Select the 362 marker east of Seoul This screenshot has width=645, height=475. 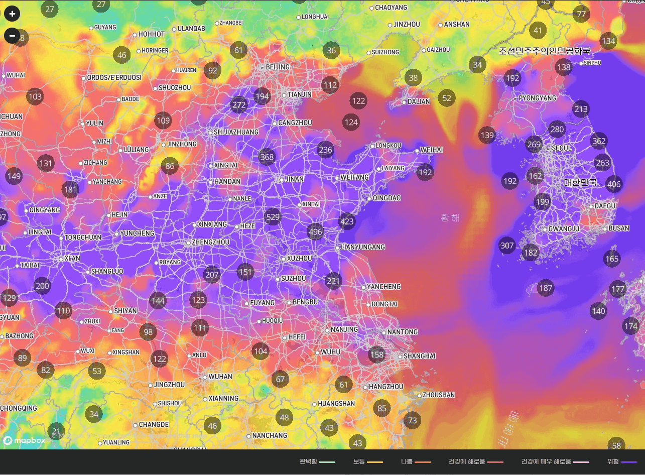599,141
